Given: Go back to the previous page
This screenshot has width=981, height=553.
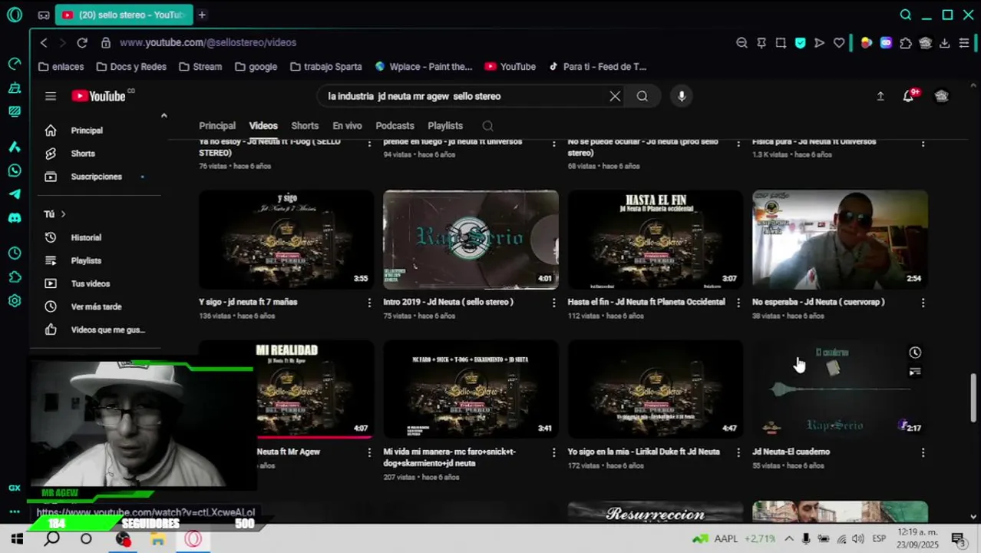Looking at the screenshot, I should [x=44, y=43].
